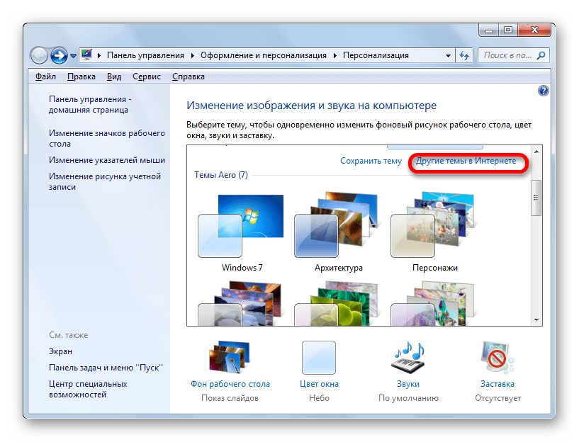This screenshot has height=442, width=579.
Task: Open the address bar history dropdown arrow
Action: (x=448, y=56)
